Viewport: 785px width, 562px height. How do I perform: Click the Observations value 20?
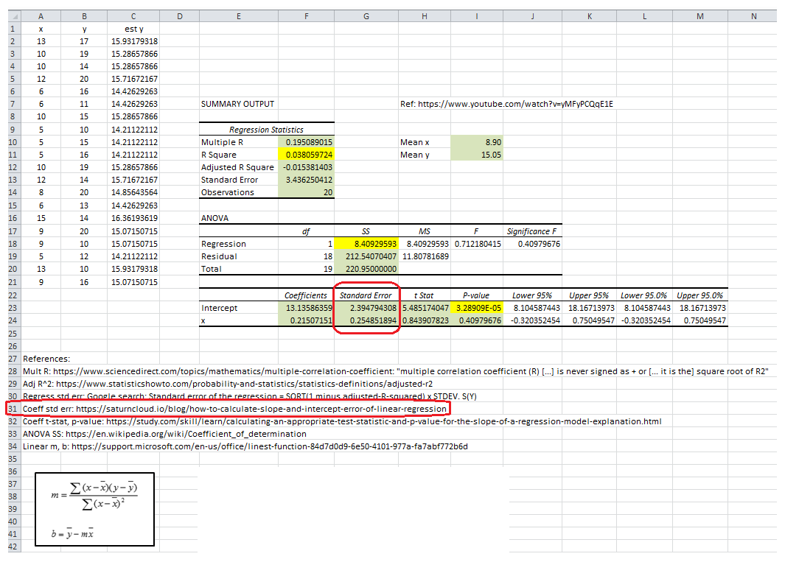pos(307,192)
